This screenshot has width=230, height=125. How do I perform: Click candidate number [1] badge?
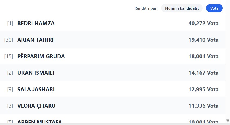pyautogui.click(x=10, y=24)
